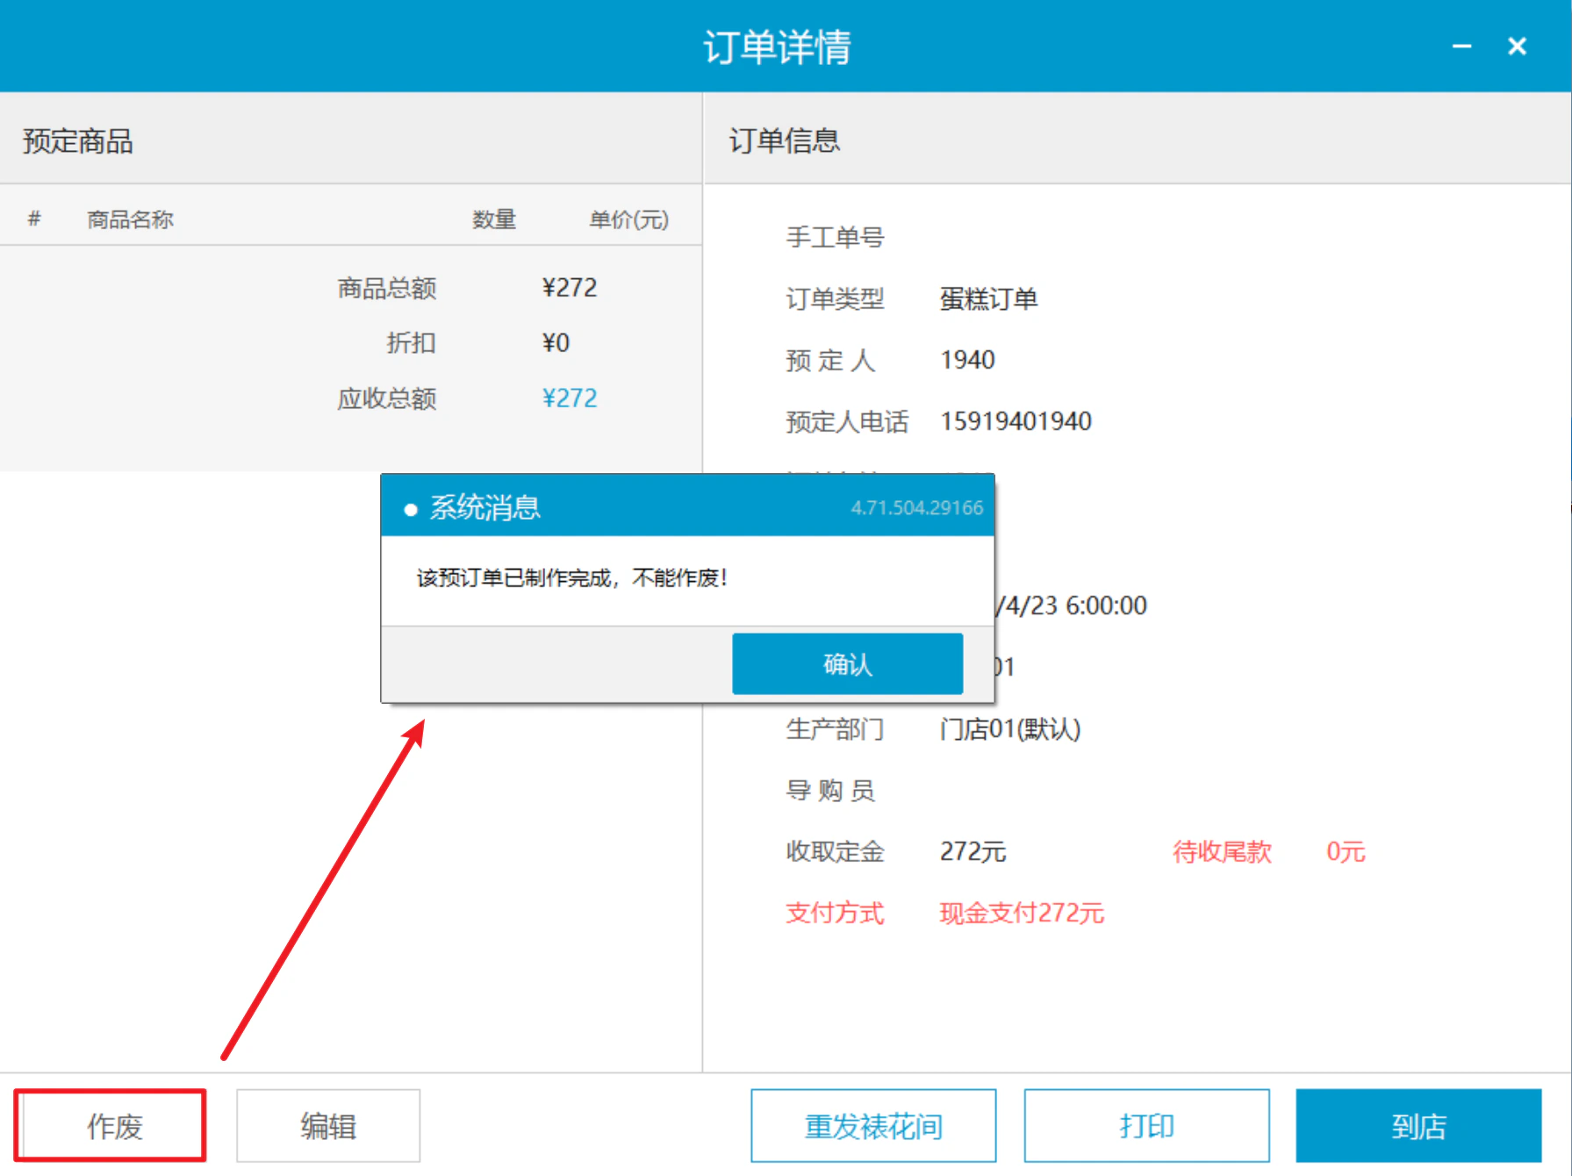This screenshot has width=1572, height=1176.
Task: Mark order arrived with 到店 button
Action: (x=1418, y=1126)
